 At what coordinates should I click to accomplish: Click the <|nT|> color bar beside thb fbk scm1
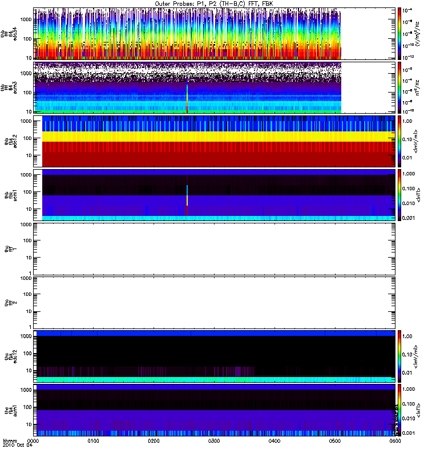pyautogui.click(x=399, y=195)
